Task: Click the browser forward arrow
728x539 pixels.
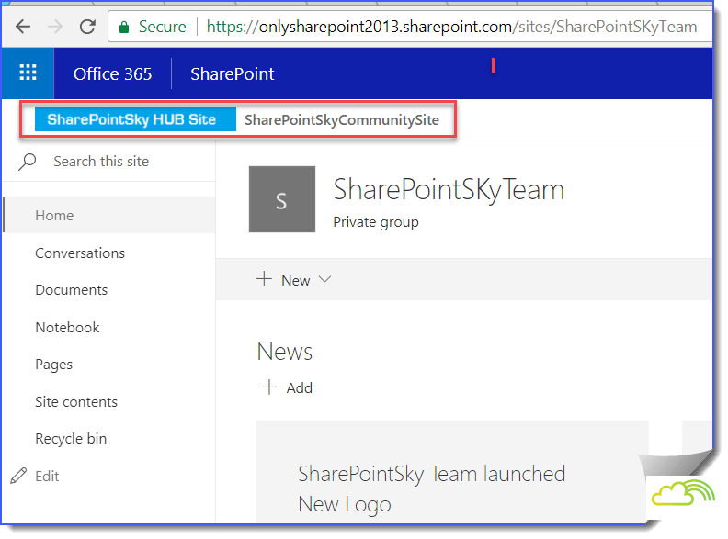Action: [x=55, y=27]
